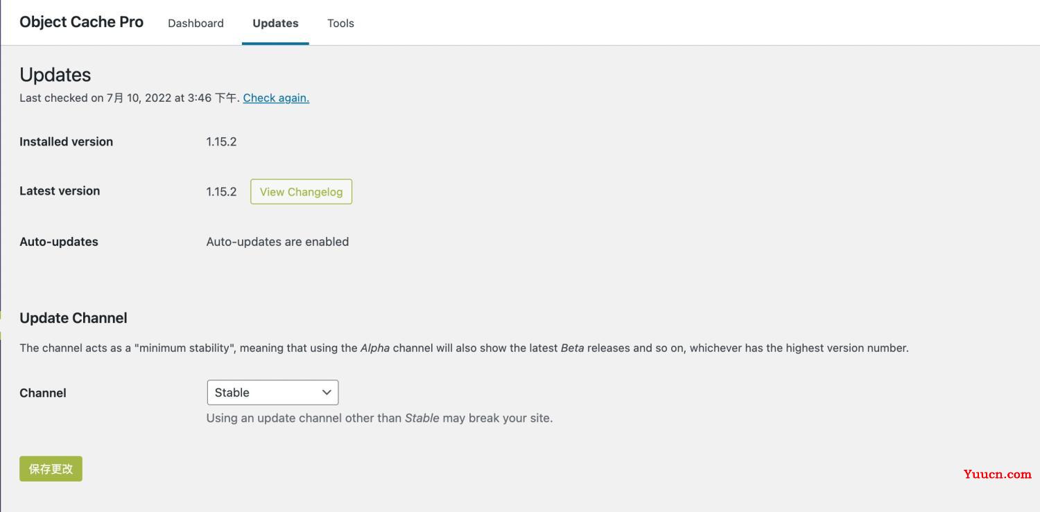Click the Auto-updates are enabled text
Image resolution: width=1040 pixels, height=512 pixels.
[277, 242]
